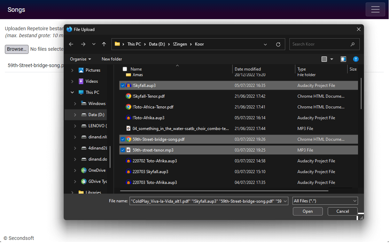The height and width of the screenshot is (243, 389).
Task: Click Data (D:) in the breadcrumb
Action: (x=157, y=44)
